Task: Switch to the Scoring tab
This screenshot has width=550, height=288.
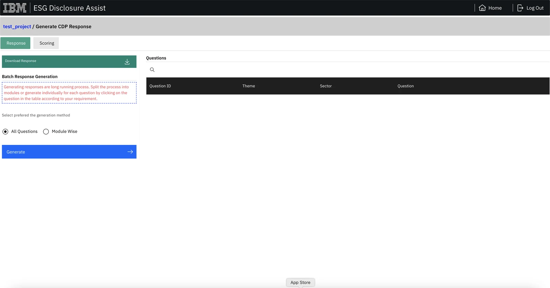Action: pyautogui.click(x=46, y=43)
